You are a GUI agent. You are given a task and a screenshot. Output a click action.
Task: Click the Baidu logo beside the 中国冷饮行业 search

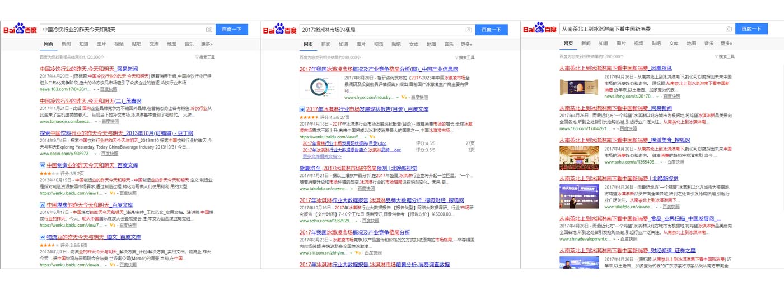[x=20, y=29]
